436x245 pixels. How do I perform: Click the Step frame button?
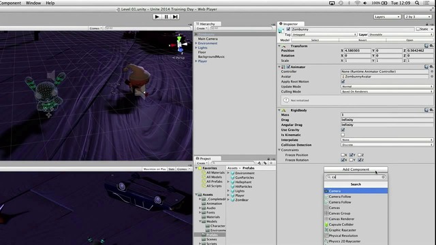[175, 17]
